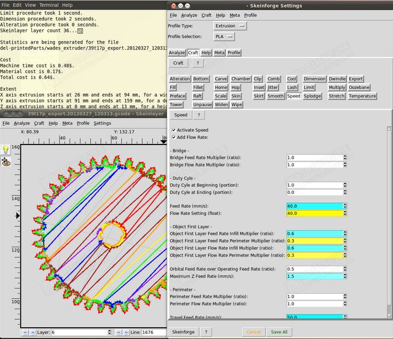Toggle the Activate Speed checkbox
Viewport: 393px width, 339px height.
174,130
